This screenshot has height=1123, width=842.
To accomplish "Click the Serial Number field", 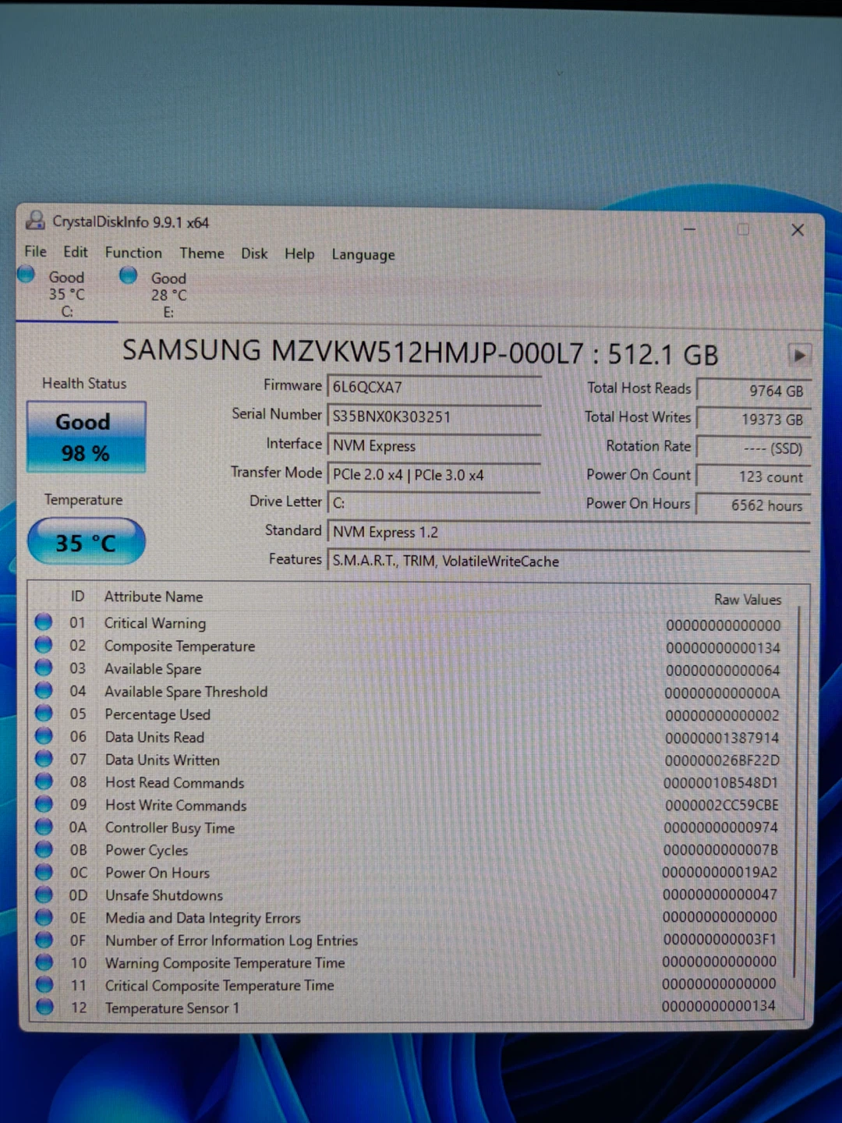I will coord(434,416).
